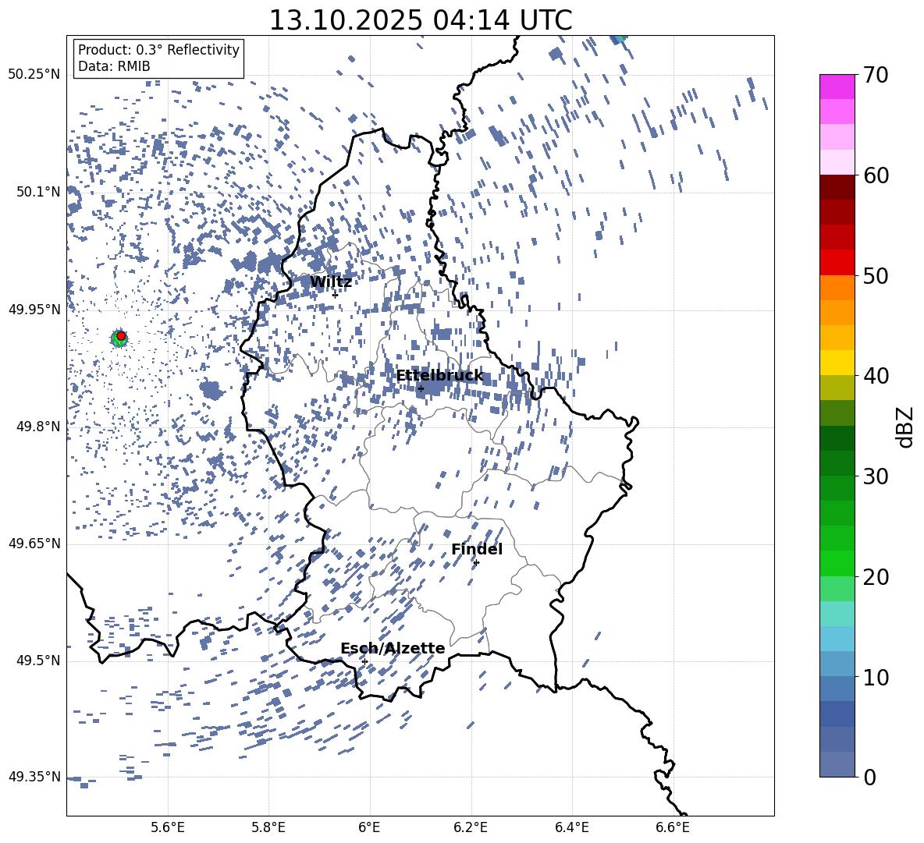Click the Ettelbruck city label
Image resolution: width=924 pixels, height=843 pixels.
click(x=439, y=376)
